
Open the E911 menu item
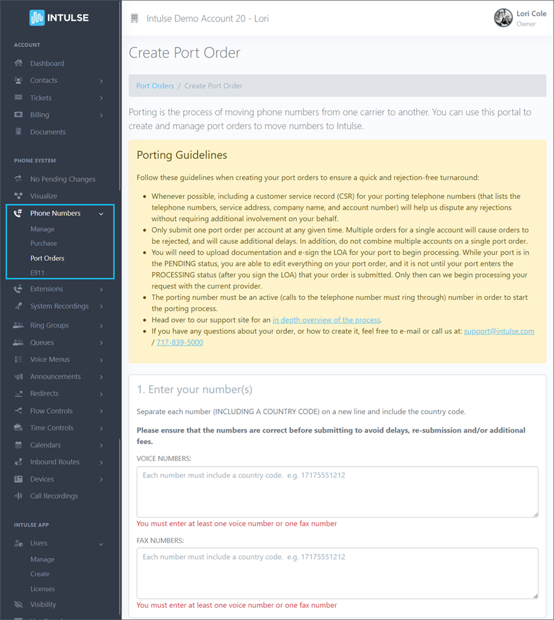coord(38,273)
